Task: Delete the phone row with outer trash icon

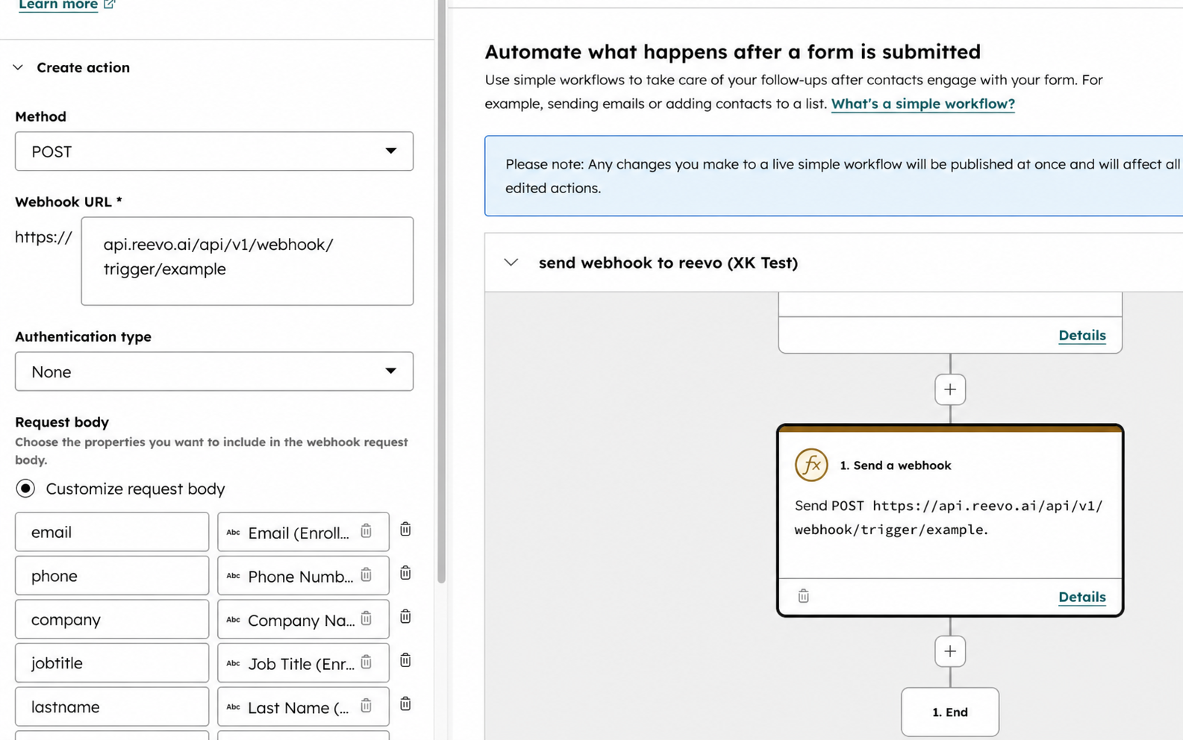Action: (x=405, y=573)
